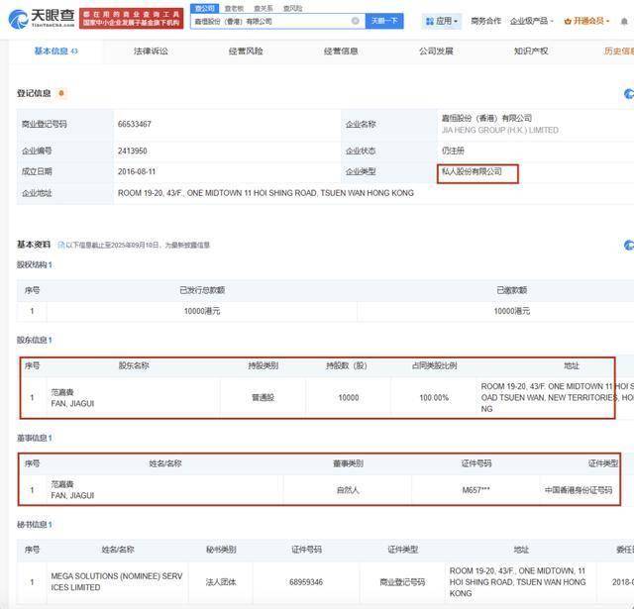Select 已缴款额 value 10000港元
Screen dimensions: 634x609
coord(512,311)
